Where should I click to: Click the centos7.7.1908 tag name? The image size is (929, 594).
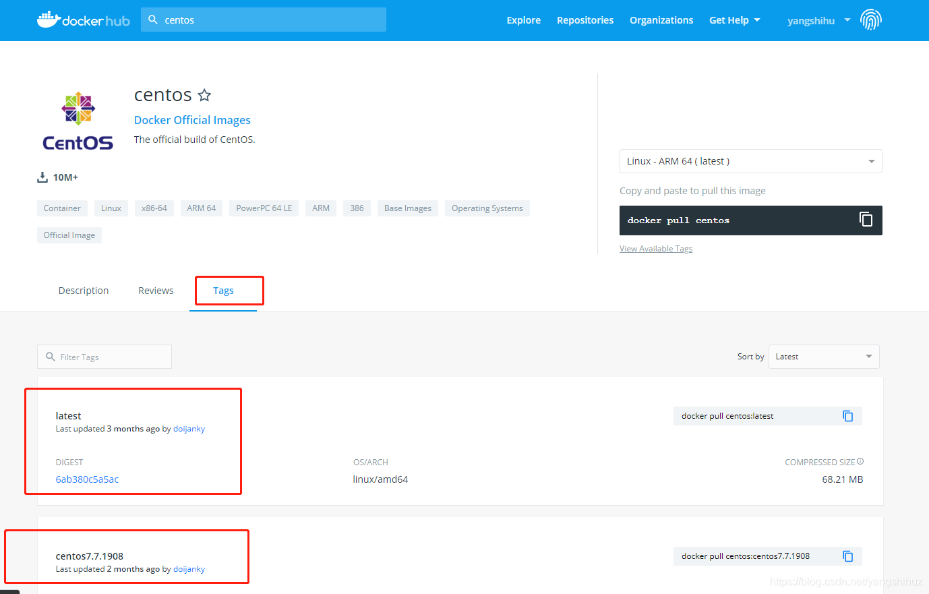(x=90, y=556)
